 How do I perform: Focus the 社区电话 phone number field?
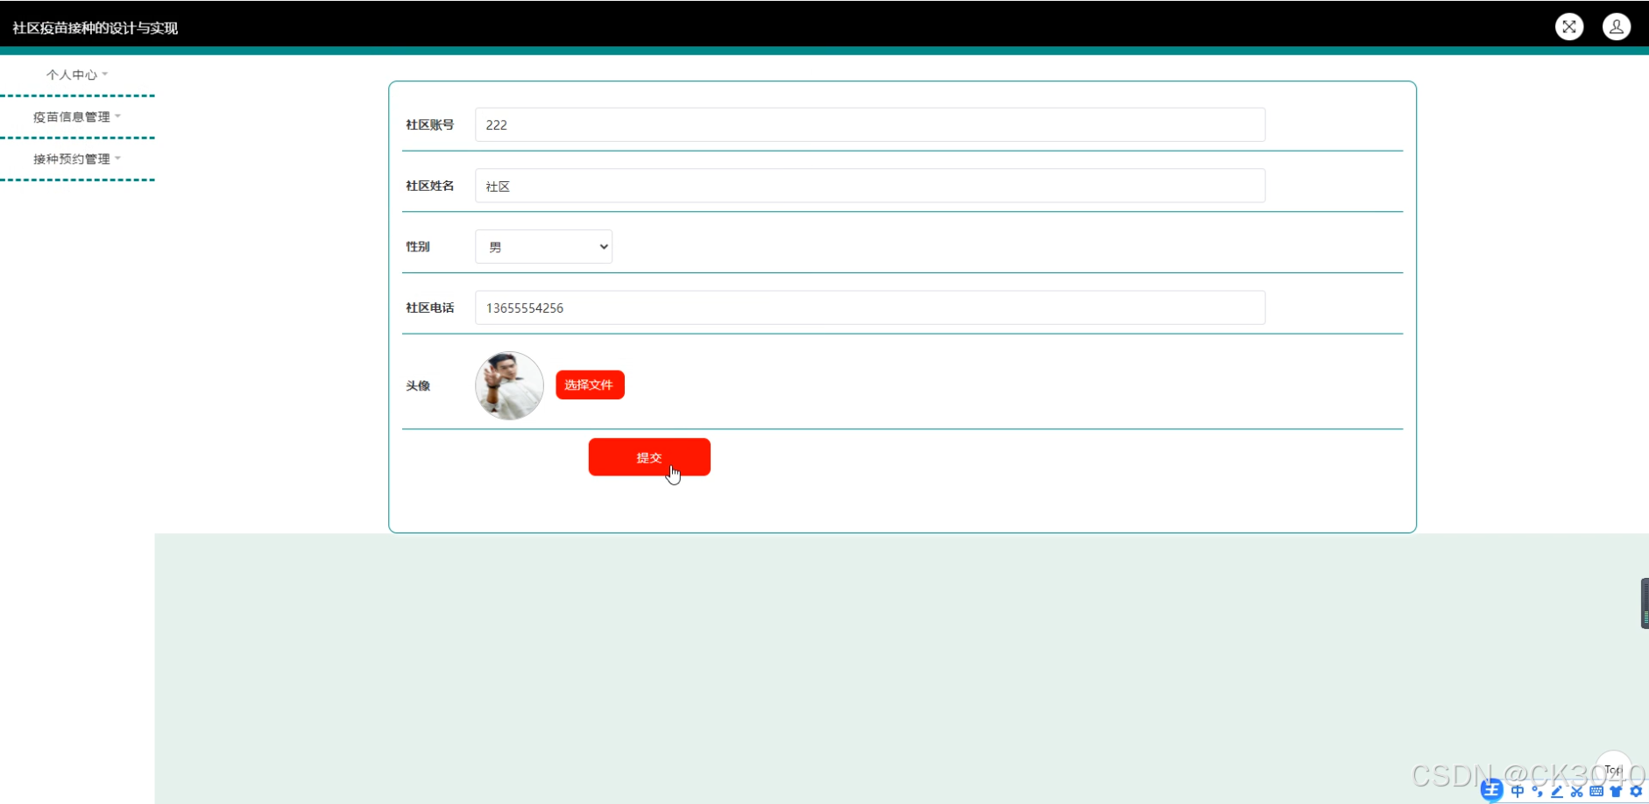tap(869, 307)
